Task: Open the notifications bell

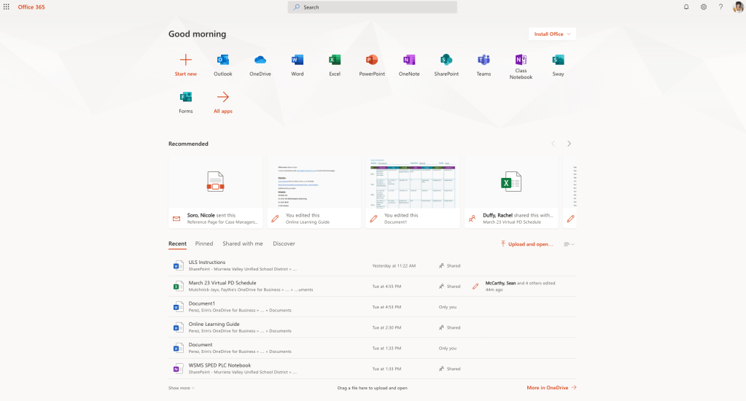Action: point(686,7)
